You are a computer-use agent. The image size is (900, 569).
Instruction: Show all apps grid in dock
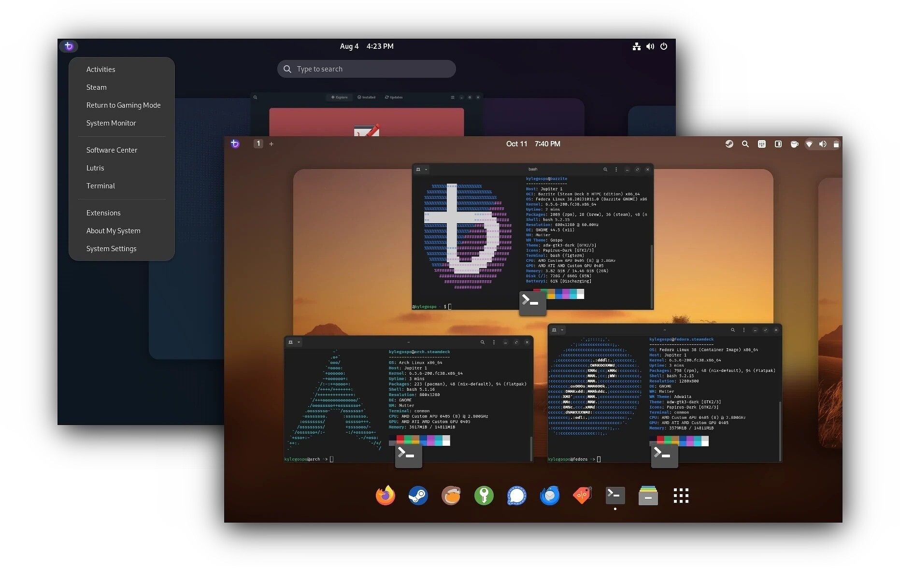(681, 496)
